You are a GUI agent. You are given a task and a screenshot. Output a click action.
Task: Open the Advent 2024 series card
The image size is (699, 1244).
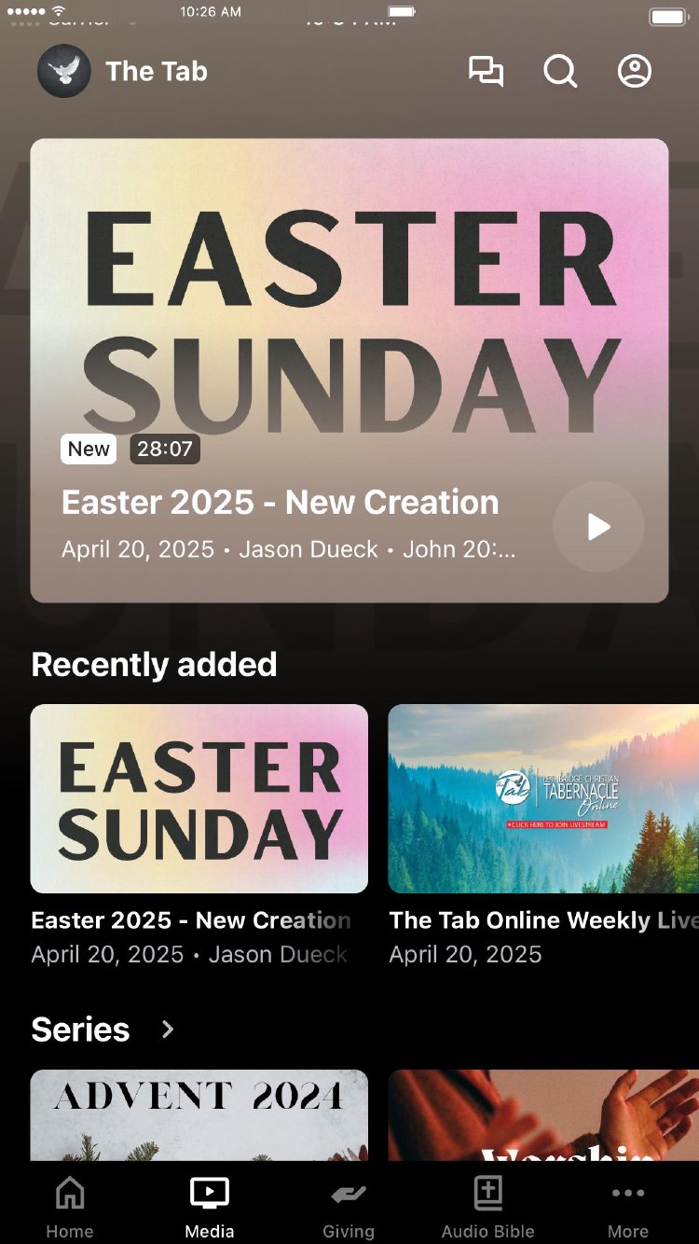pyautogui.click(x=199, y=1115)
